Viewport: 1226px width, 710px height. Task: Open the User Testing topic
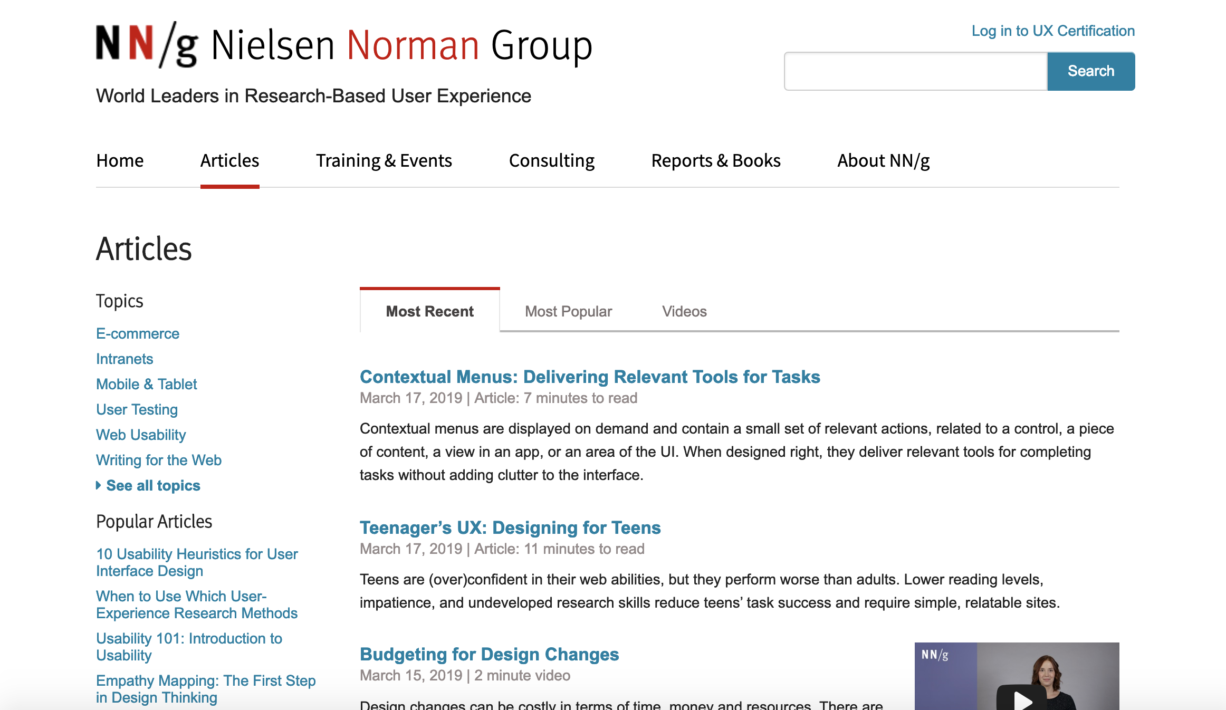[137, 409]
